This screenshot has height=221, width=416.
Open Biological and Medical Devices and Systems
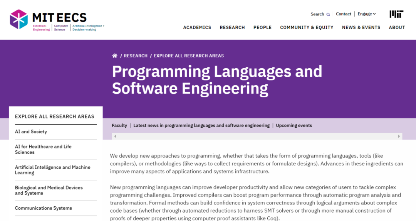(49, 190)
